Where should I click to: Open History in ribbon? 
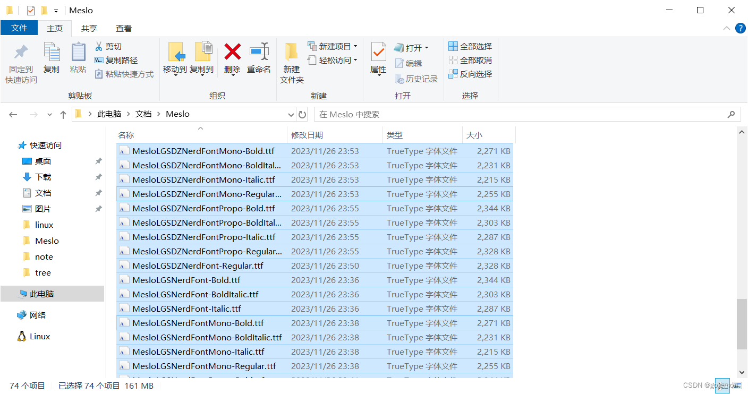pyautogui.click(x=416, y=79)
